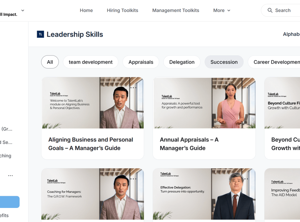
Task: Open the sidebar three-dots more options
Action: [11, 176]
